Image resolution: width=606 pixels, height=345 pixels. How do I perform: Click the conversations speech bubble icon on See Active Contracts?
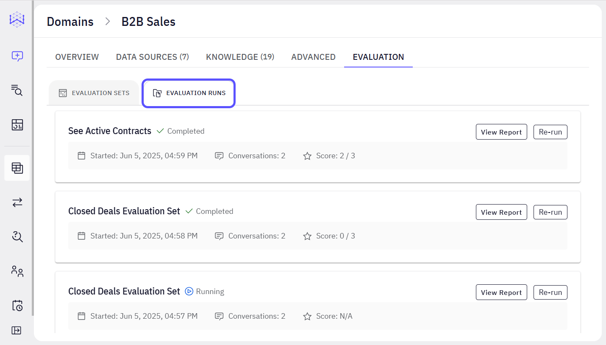(219, 155)
